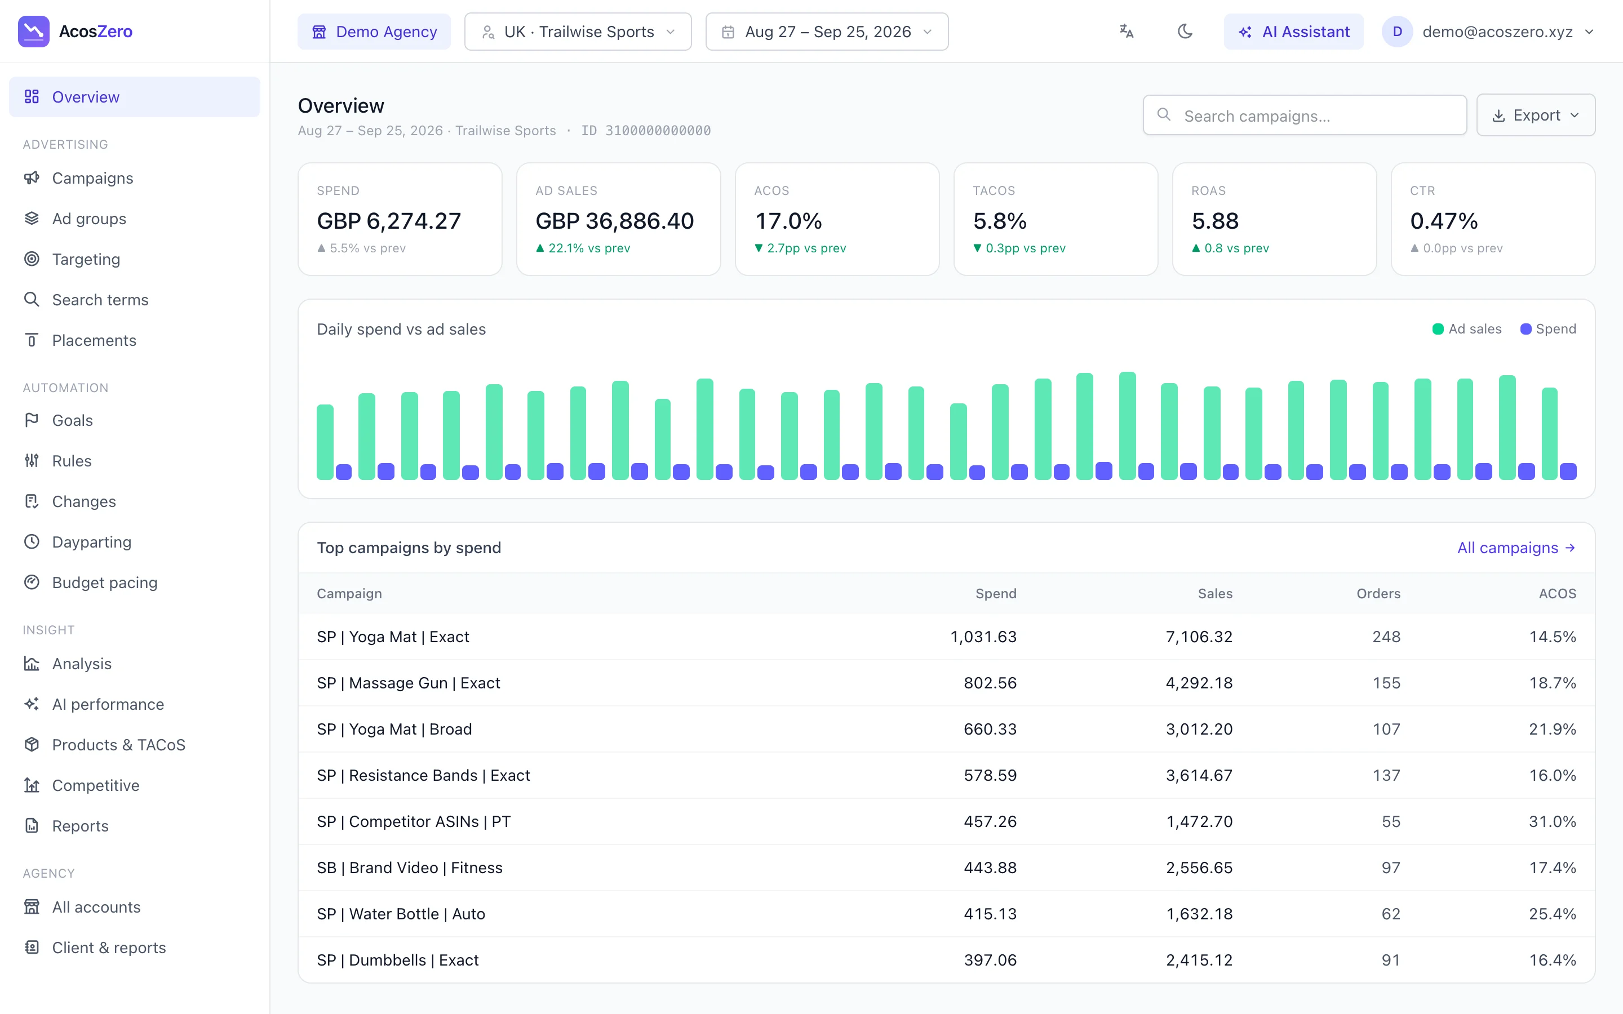Screen dimensions: 1623x1014
Task: Click the Goals flag icon
Action: (x=32, y=420)
